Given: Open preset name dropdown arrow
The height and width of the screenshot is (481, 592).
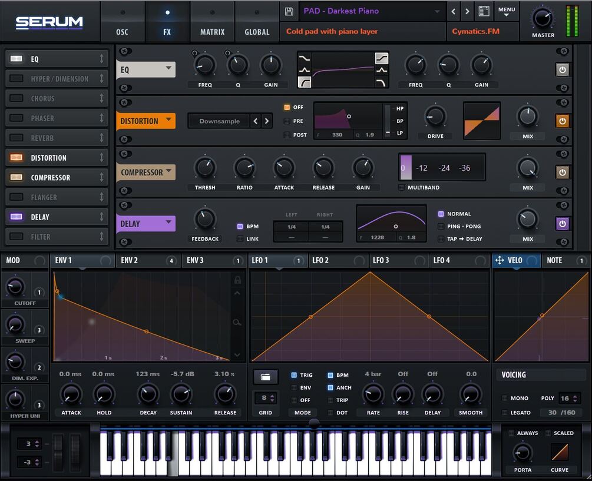Looking at the screenshot, I should pyautogui.click(x=437, y=11).
